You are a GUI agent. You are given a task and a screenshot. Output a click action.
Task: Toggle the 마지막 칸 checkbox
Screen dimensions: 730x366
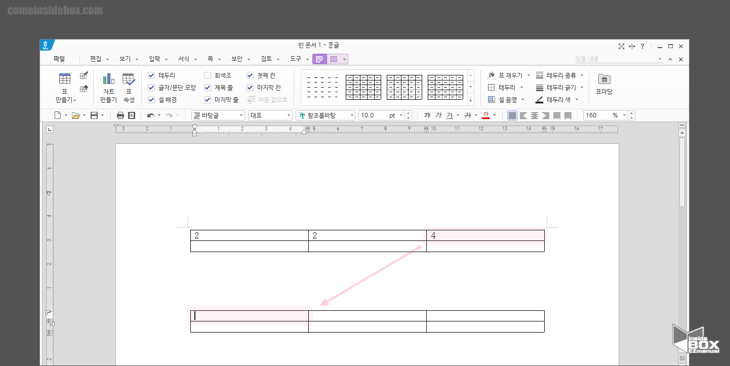point(250,88)
